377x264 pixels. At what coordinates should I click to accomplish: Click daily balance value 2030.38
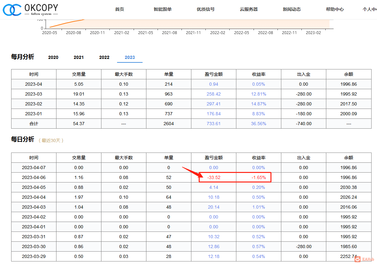click(x=348, y=187)
